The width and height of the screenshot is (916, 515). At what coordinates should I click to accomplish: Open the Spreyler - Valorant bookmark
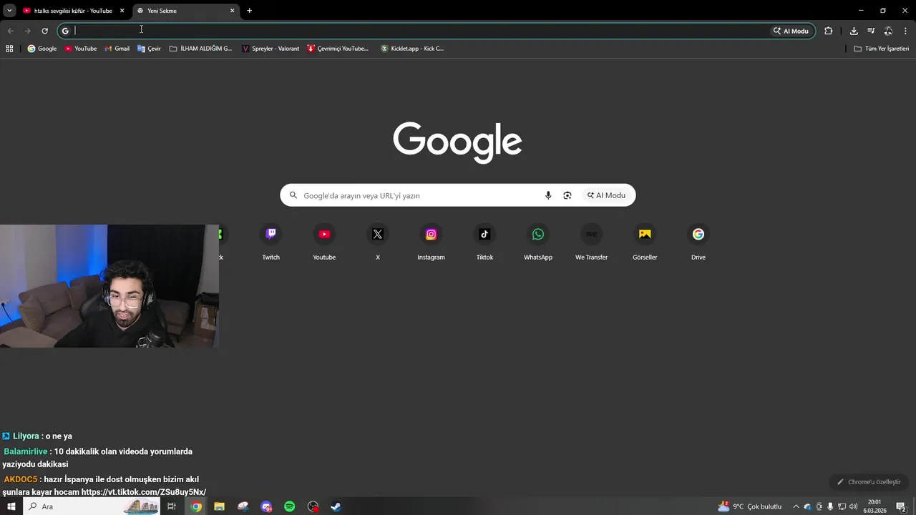[x=271, y=49]
